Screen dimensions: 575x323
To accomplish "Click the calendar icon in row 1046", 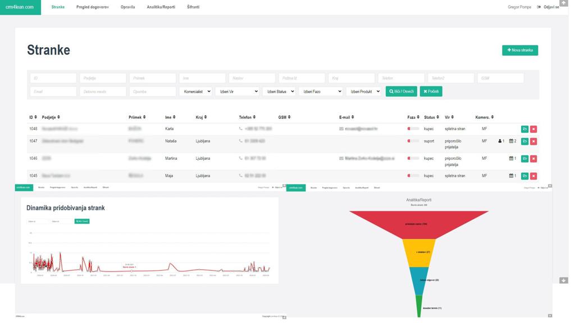I will coord(511,159).
